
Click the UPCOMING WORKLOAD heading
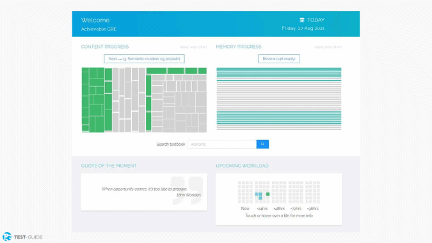[x=242, y=166]
